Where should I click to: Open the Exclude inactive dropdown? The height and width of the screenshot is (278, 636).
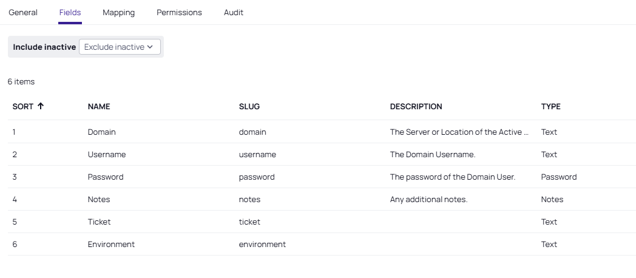click(x=120, y=47)
